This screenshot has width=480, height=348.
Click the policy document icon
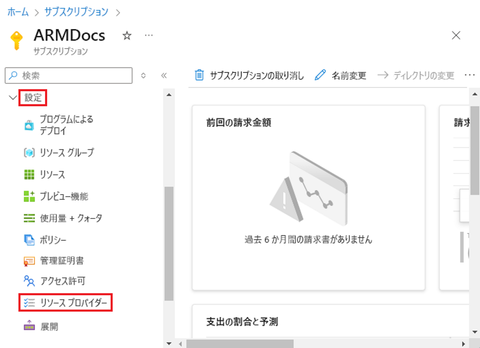point(30,240)
